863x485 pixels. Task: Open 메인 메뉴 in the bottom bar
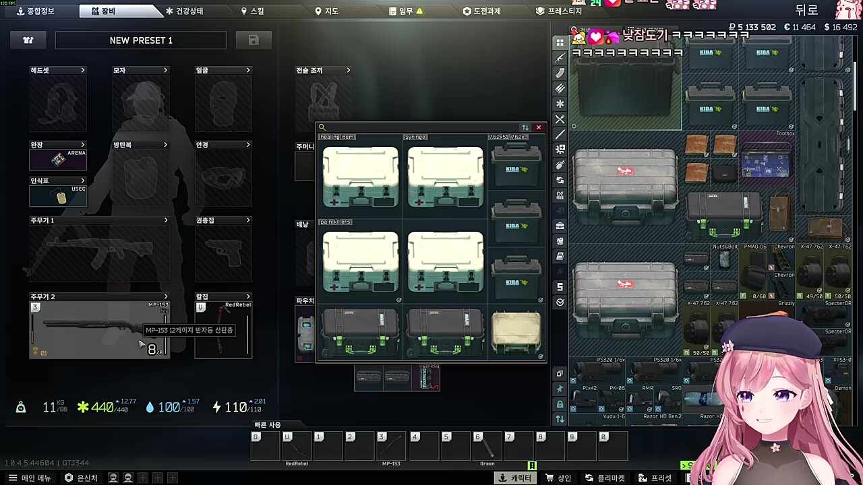click(x=30, y=478)
